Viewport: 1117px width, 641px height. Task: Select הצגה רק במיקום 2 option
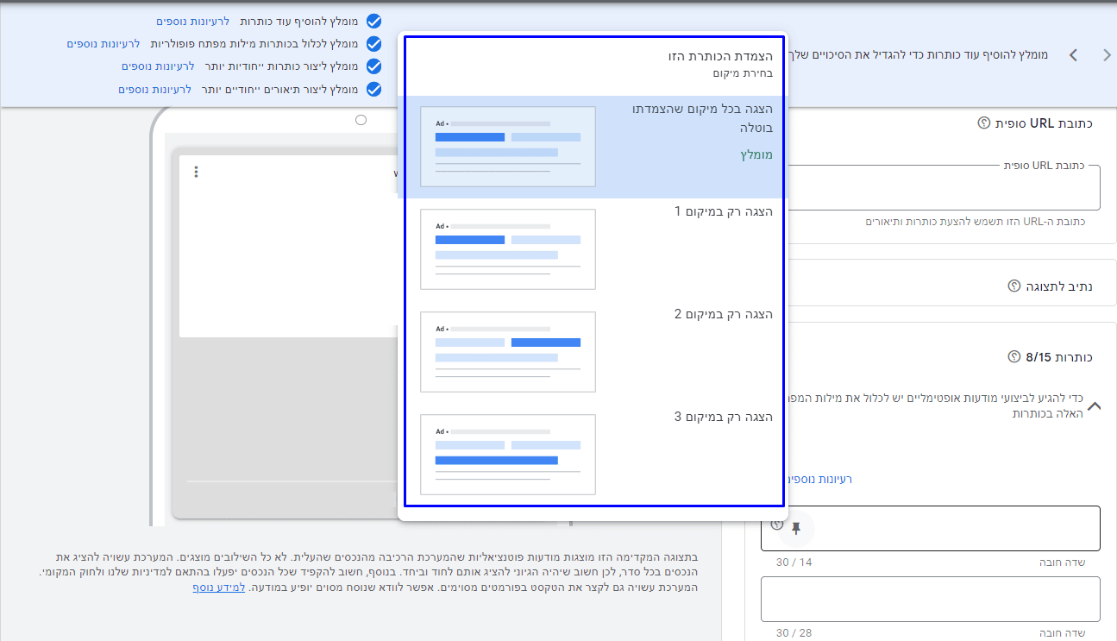(593, 352)
